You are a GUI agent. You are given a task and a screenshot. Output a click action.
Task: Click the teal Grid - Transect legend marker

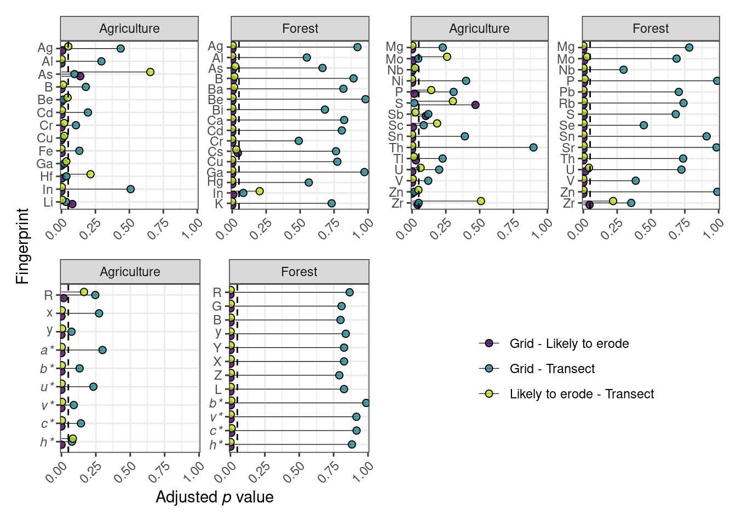tap(489, 368)
